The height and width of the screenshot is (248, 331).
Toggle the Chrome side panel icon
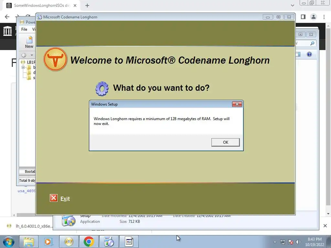303,17
